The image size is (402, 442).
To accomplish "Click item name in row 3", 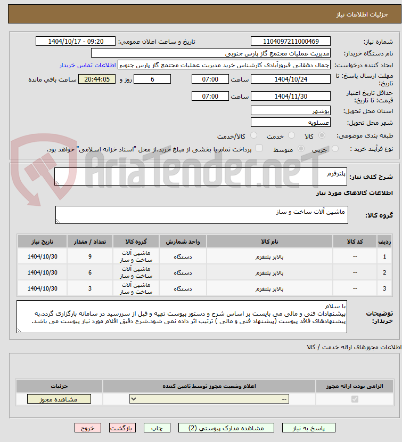I will [x=270, y=288].
